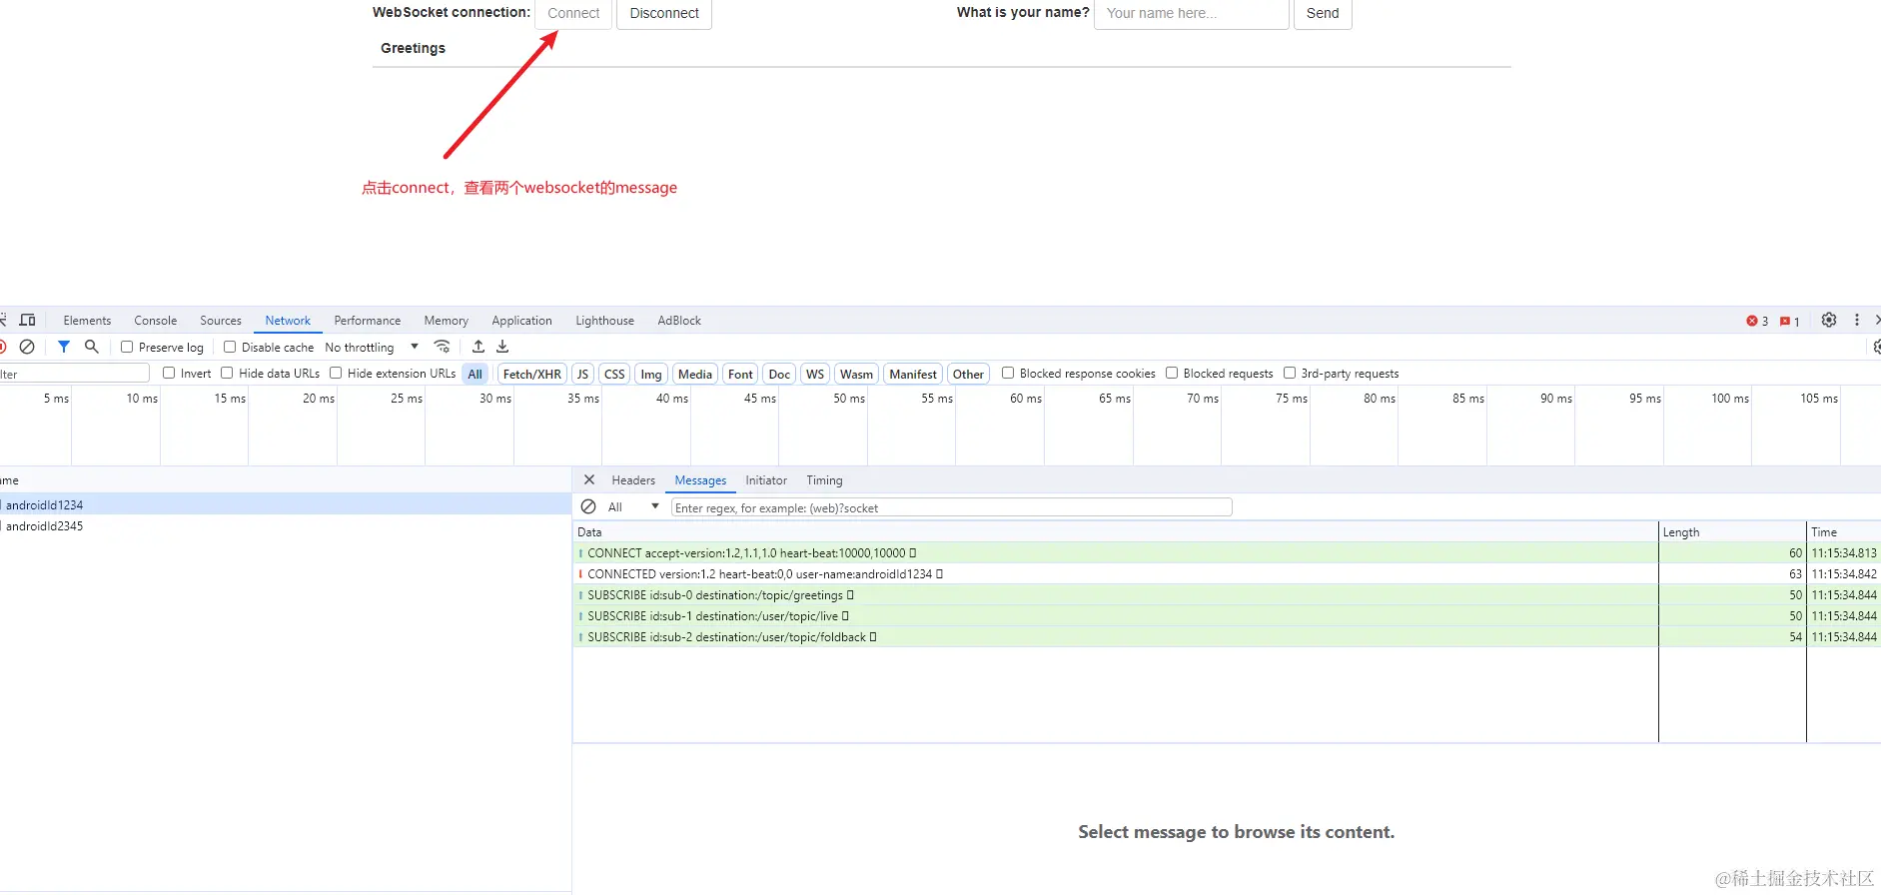
Task: Clear all WebSocket messages
Action: 588,507
